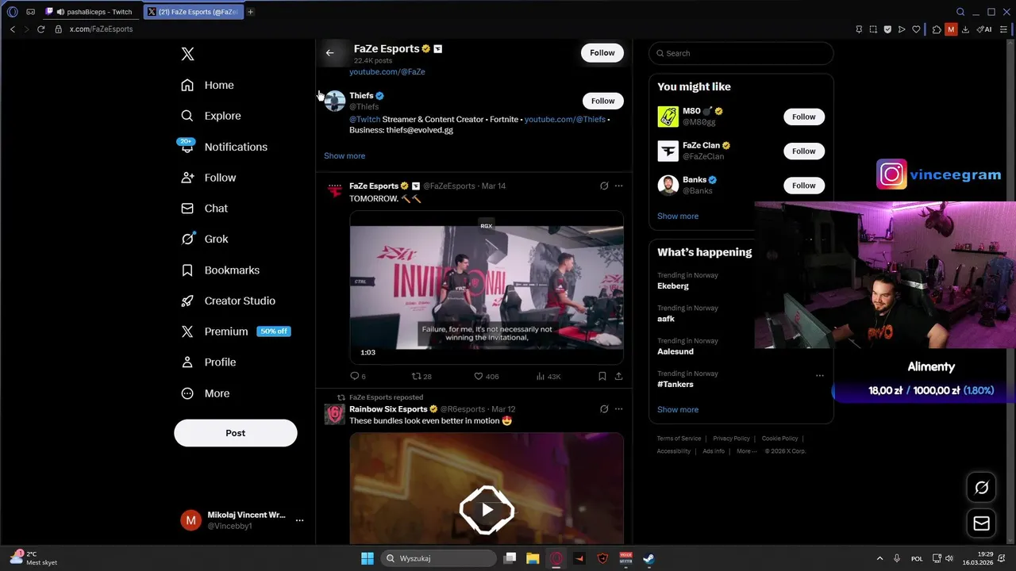Go to Home in the sidebar
Screen dimensions: 1016x571
pos(207,85)
